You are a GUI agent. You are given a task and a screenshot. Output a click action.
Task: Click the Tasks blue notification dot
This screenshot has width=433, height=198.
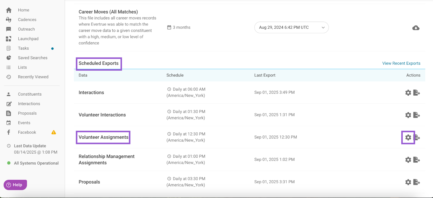pos(53,48)
